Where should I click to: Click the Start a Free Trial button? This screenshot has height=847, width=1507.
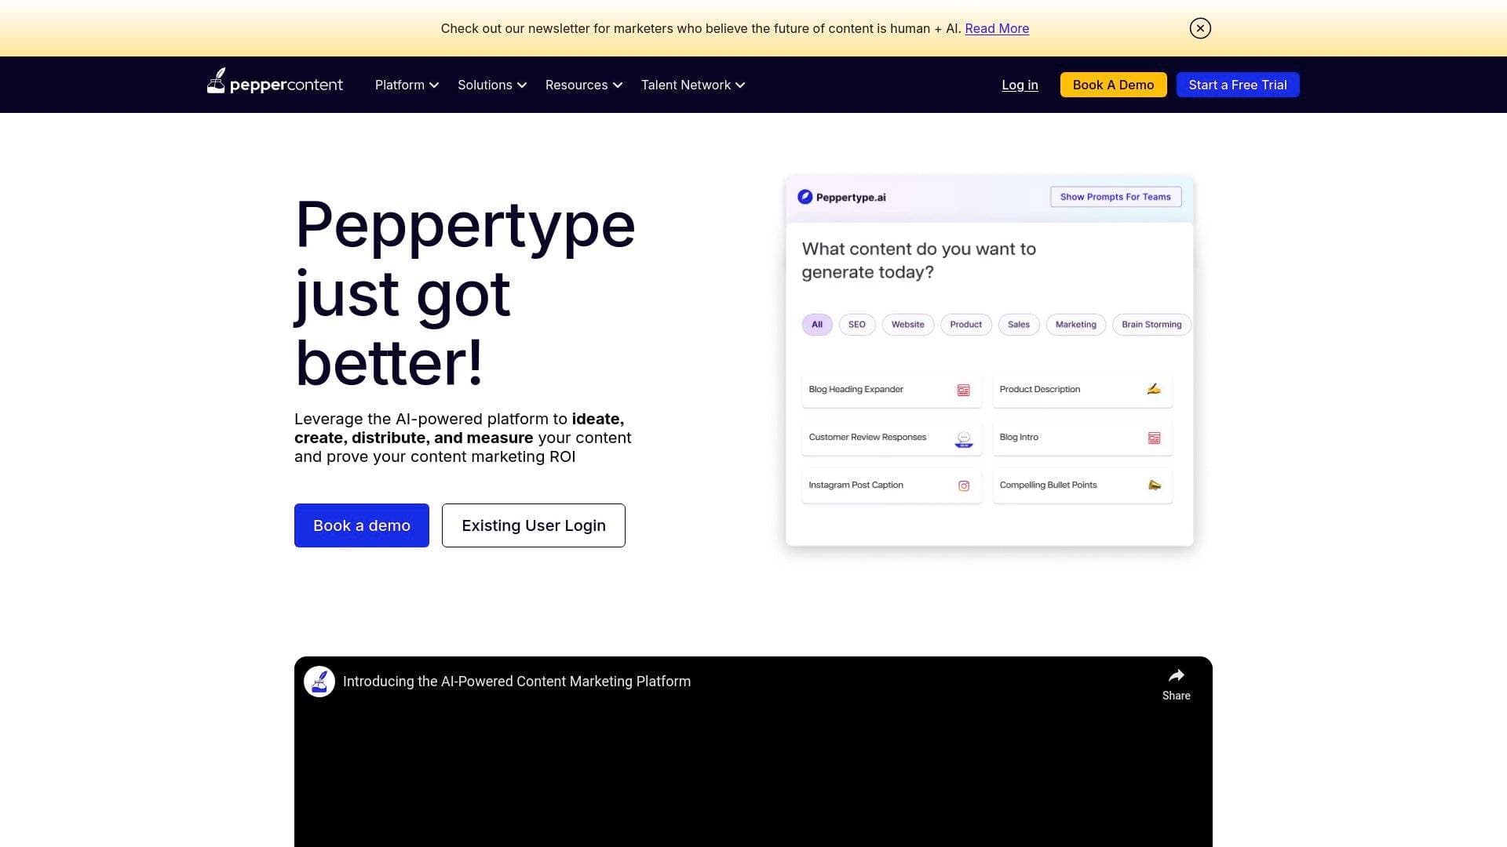point(1237,85)
